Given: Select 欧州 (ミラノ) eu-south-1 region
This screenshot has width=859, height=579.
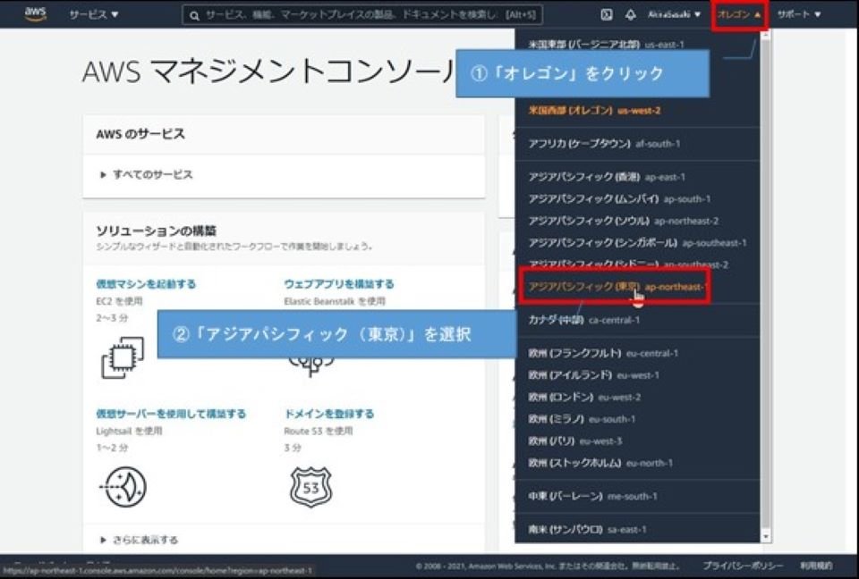Looking at the screenshot, I should [x=582, y=419].
